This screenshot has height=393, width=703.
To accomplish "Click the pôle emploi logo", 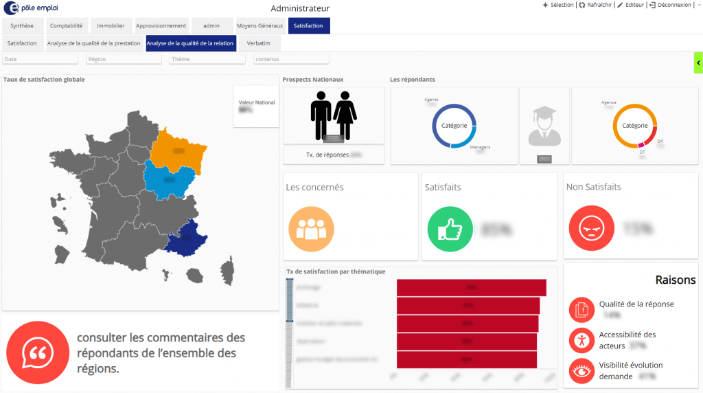I will click(x=31, y=8).
